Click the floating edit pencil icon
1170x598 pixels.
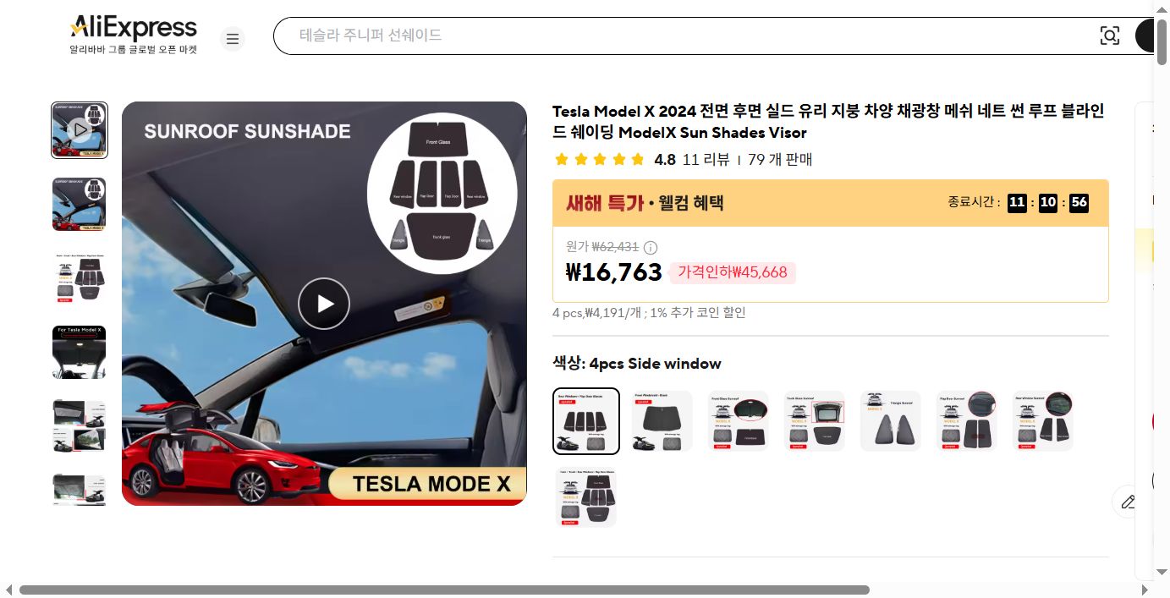tap(1128, 502)
